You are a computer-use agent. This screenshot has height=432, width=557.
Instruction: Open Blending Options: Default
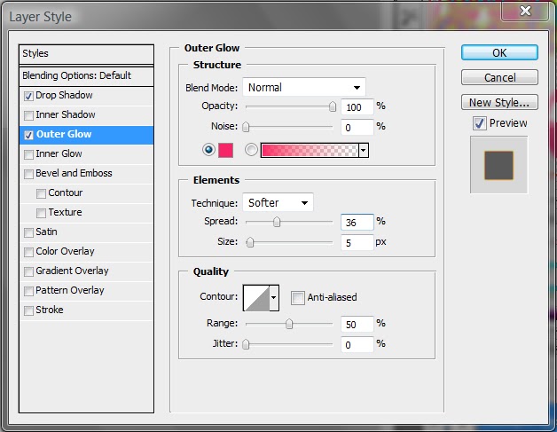coord(86,75)
